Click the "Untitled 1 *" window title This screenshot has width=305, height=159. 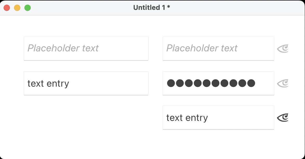coord(152,8)
